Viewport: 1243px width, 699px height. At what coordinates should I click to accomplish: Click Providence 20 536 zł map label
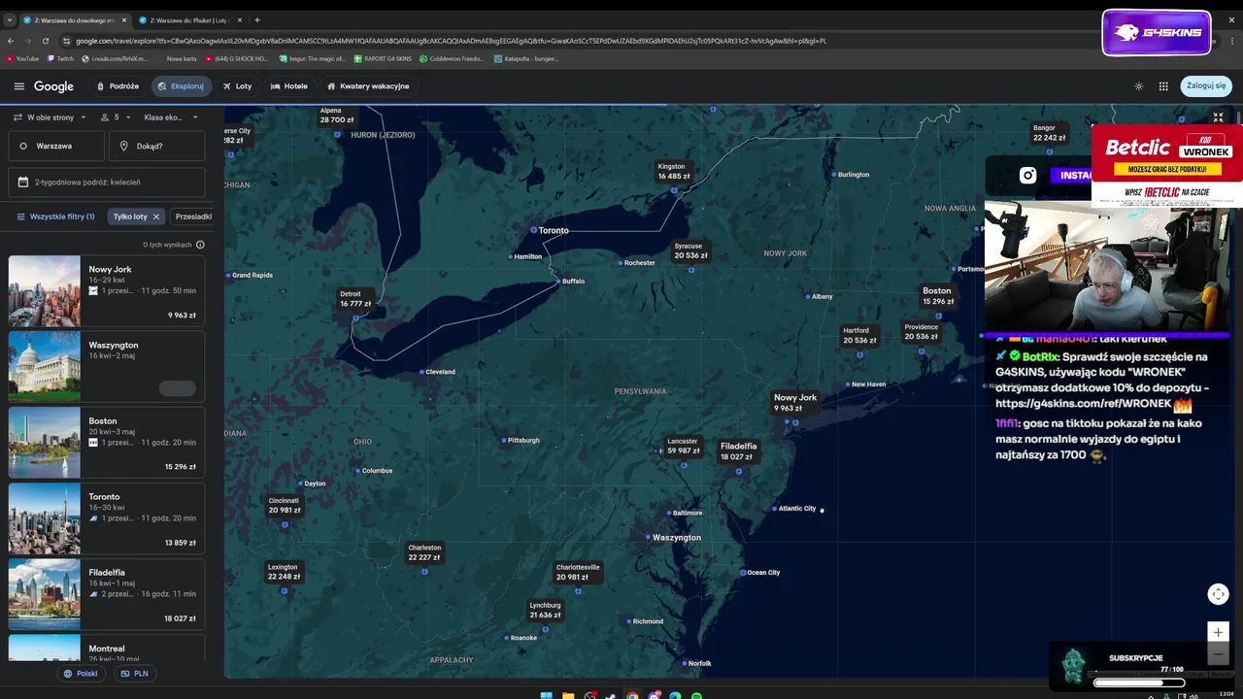click(921, 332)
